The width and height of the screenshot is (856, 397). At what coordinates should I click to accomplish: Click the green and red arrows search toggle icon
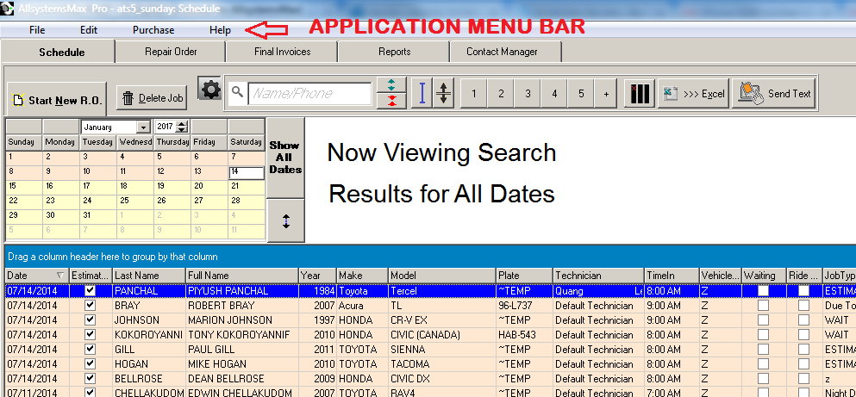pyautogui.click(x=392, y=93)
